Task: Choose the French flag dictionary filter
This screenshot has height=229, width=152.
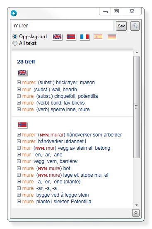Action: click(84, 37)
